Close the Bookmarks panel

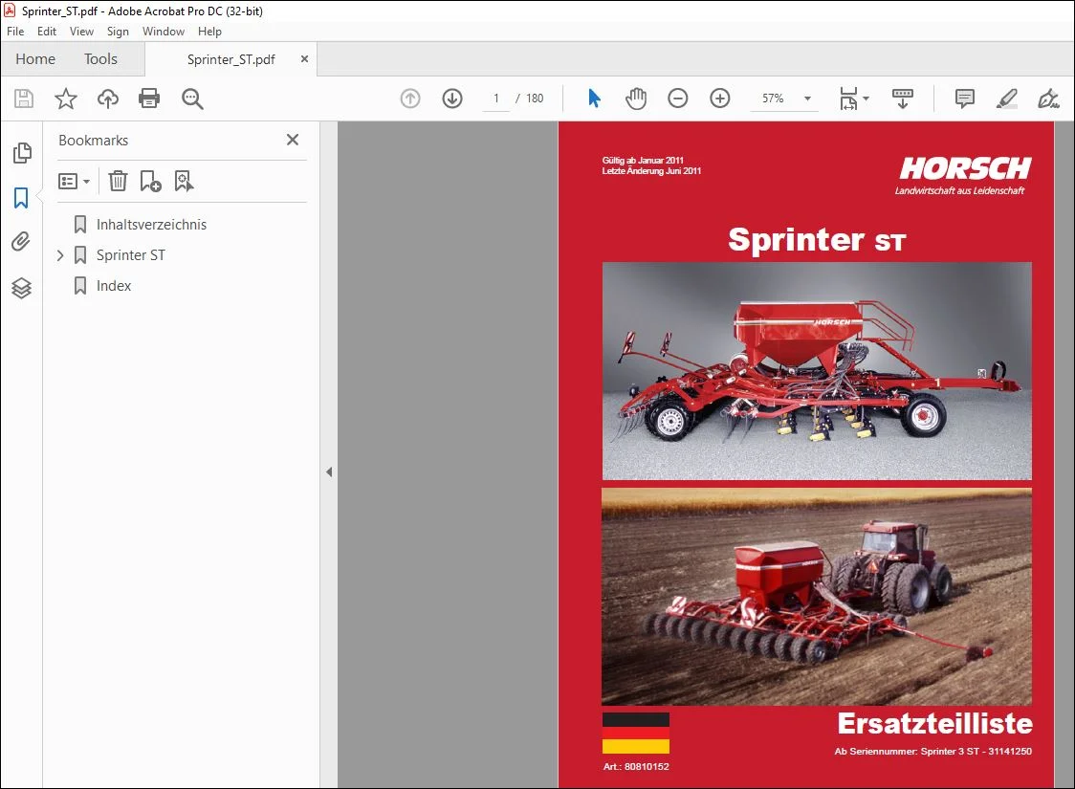click(x=293, y=140)
